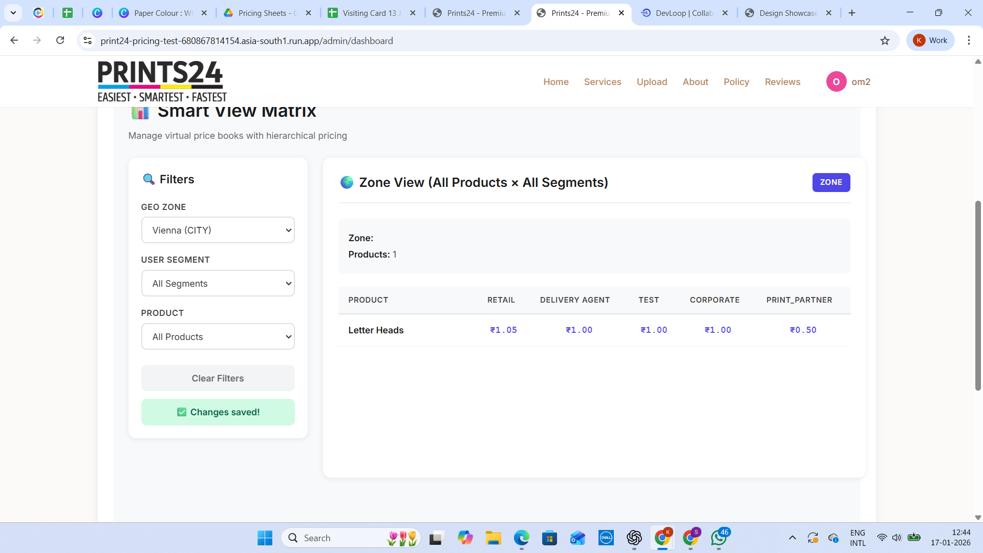
Task: Click the view site information icon in address bar
Action: point(87,40)
